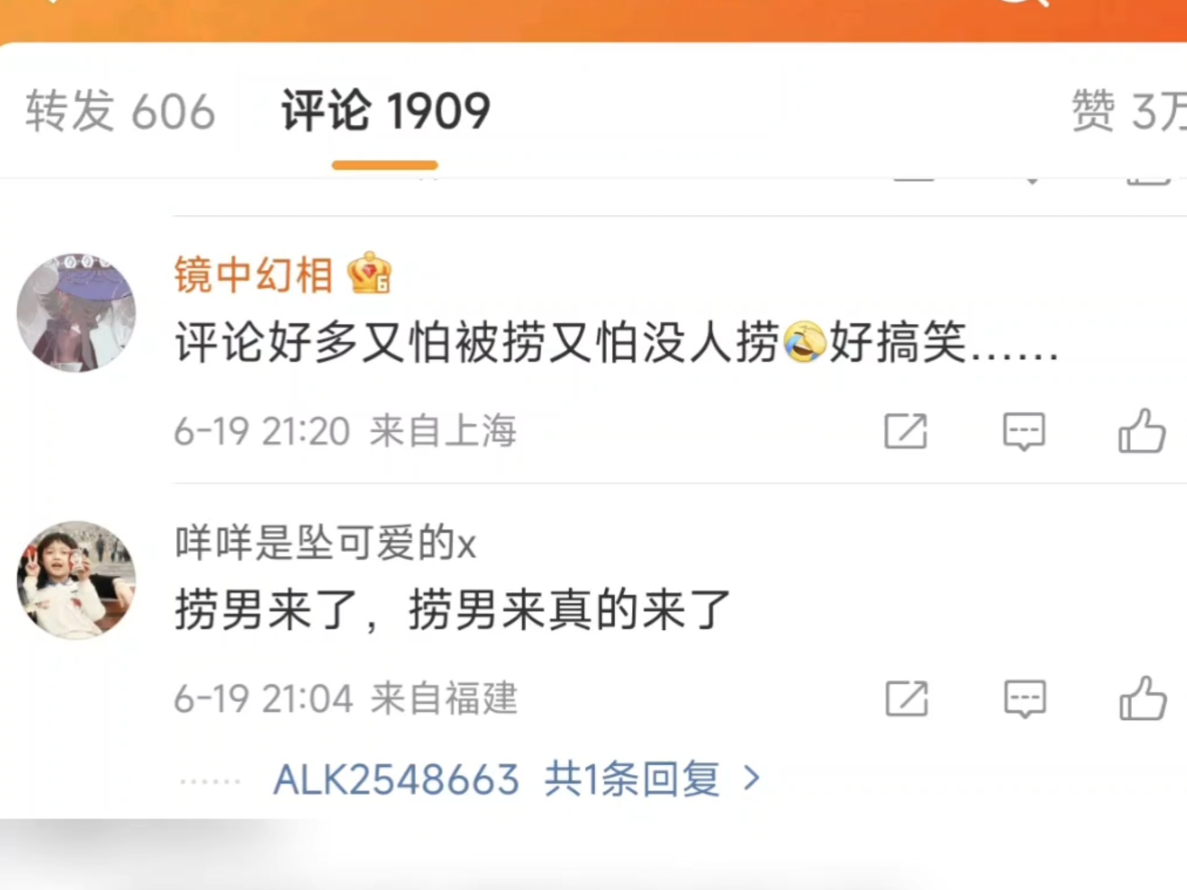
Task: Tap the chevron after 共1条回复
Action: point(752,778)
